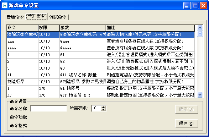
Task: Click the application icon in title bar
Action: [5, 5]
